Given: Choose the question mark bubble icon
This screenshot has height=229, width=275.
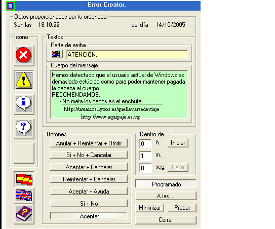Looking at the screenshot, I should click(x=24, y=129).
